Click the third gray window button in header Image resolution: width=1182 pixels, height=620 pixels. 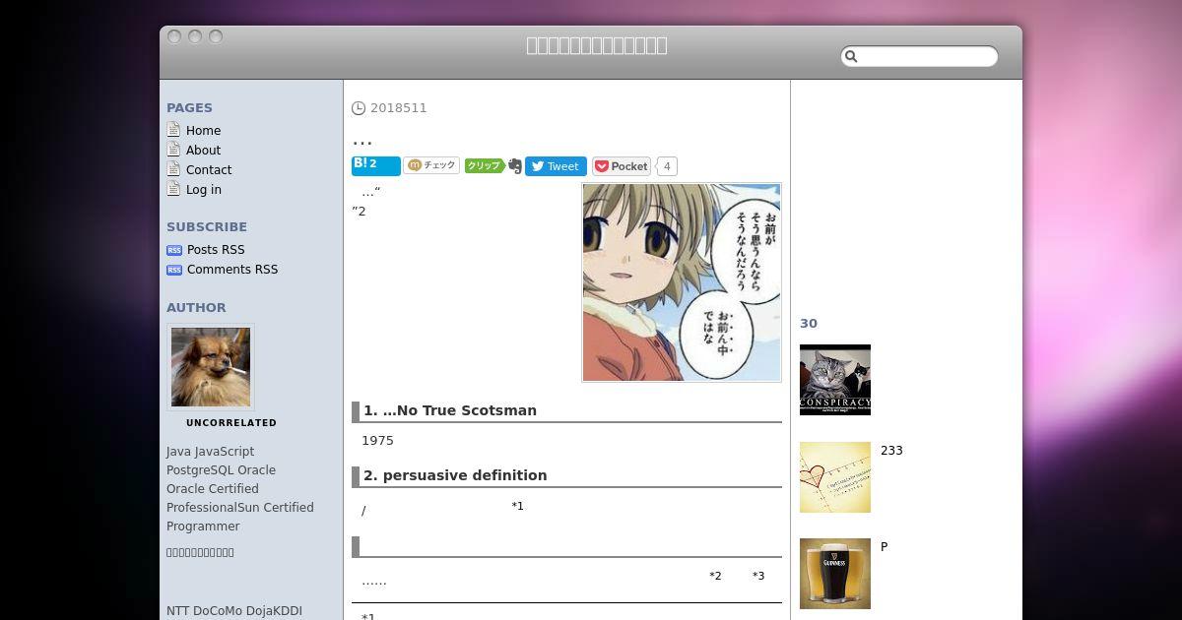pos(216,36)
